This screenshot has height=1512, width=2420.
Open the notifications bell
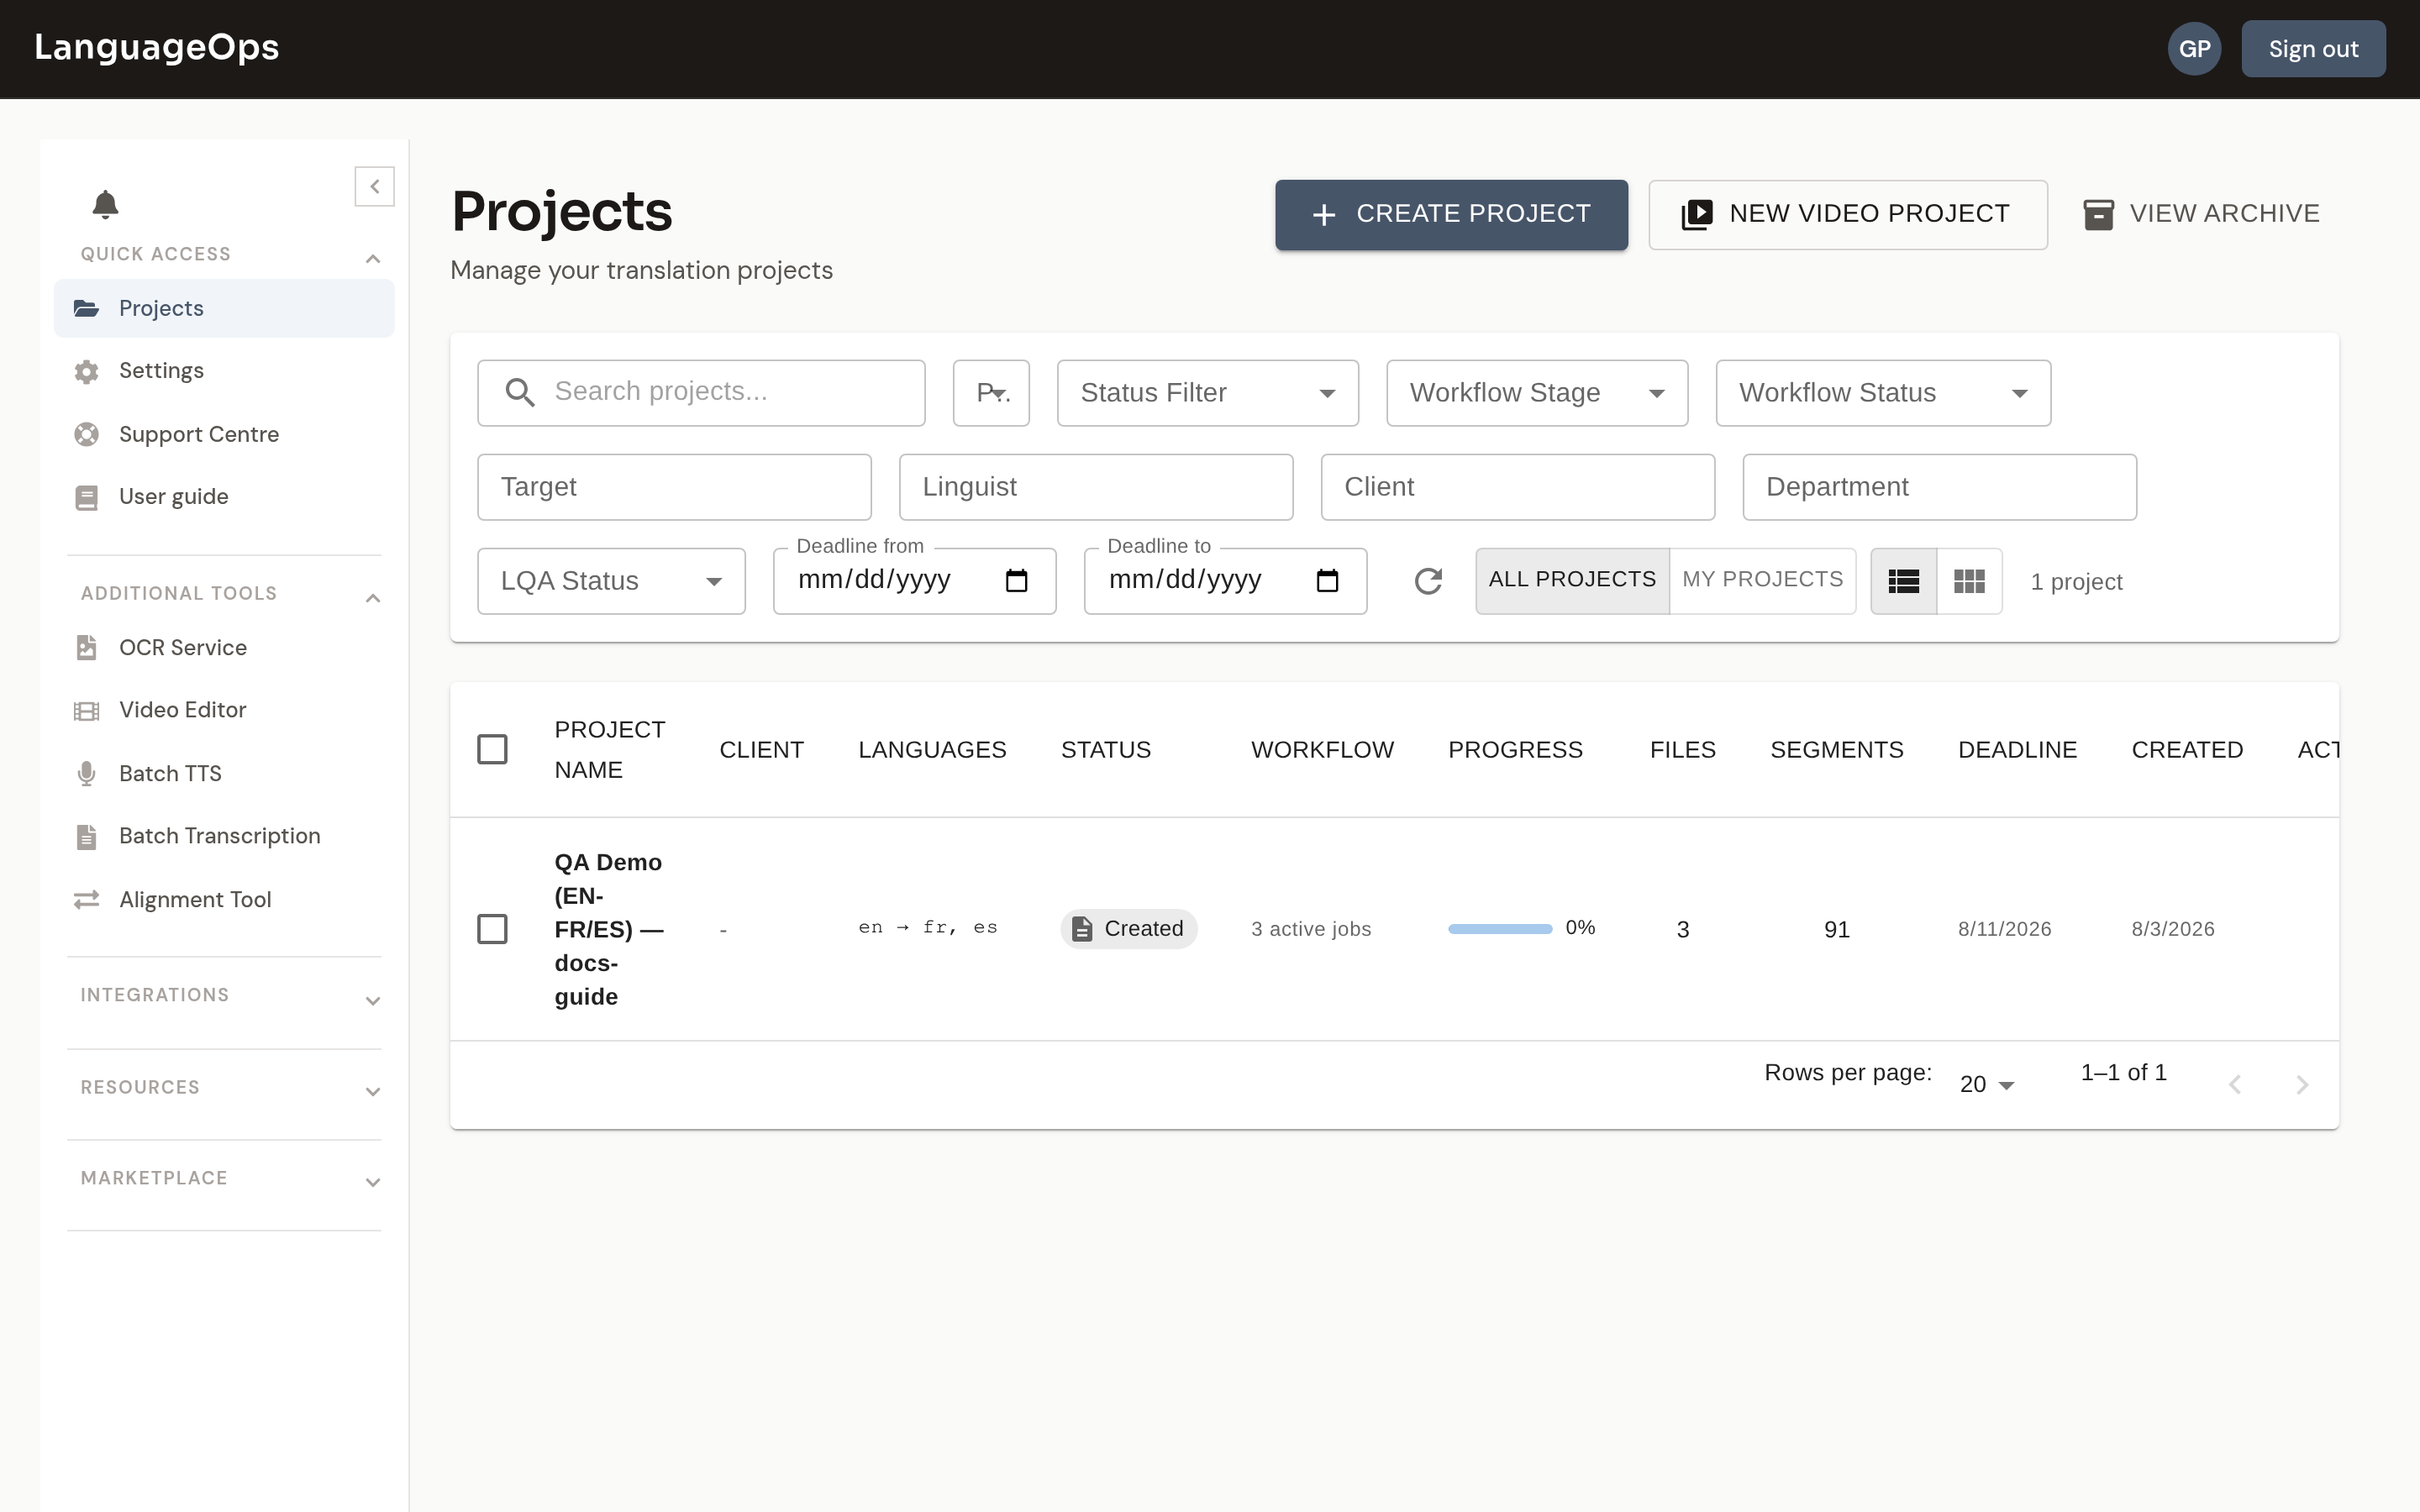click(x=105, y=204)
